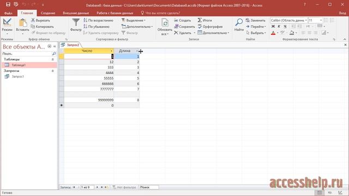Click the Нет фильтра indicator button
349x196 pixels.
[124, 187]
